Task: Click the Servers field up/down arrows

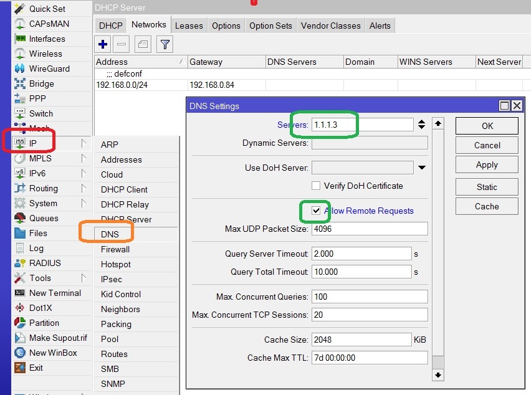Action: (422, 125)
